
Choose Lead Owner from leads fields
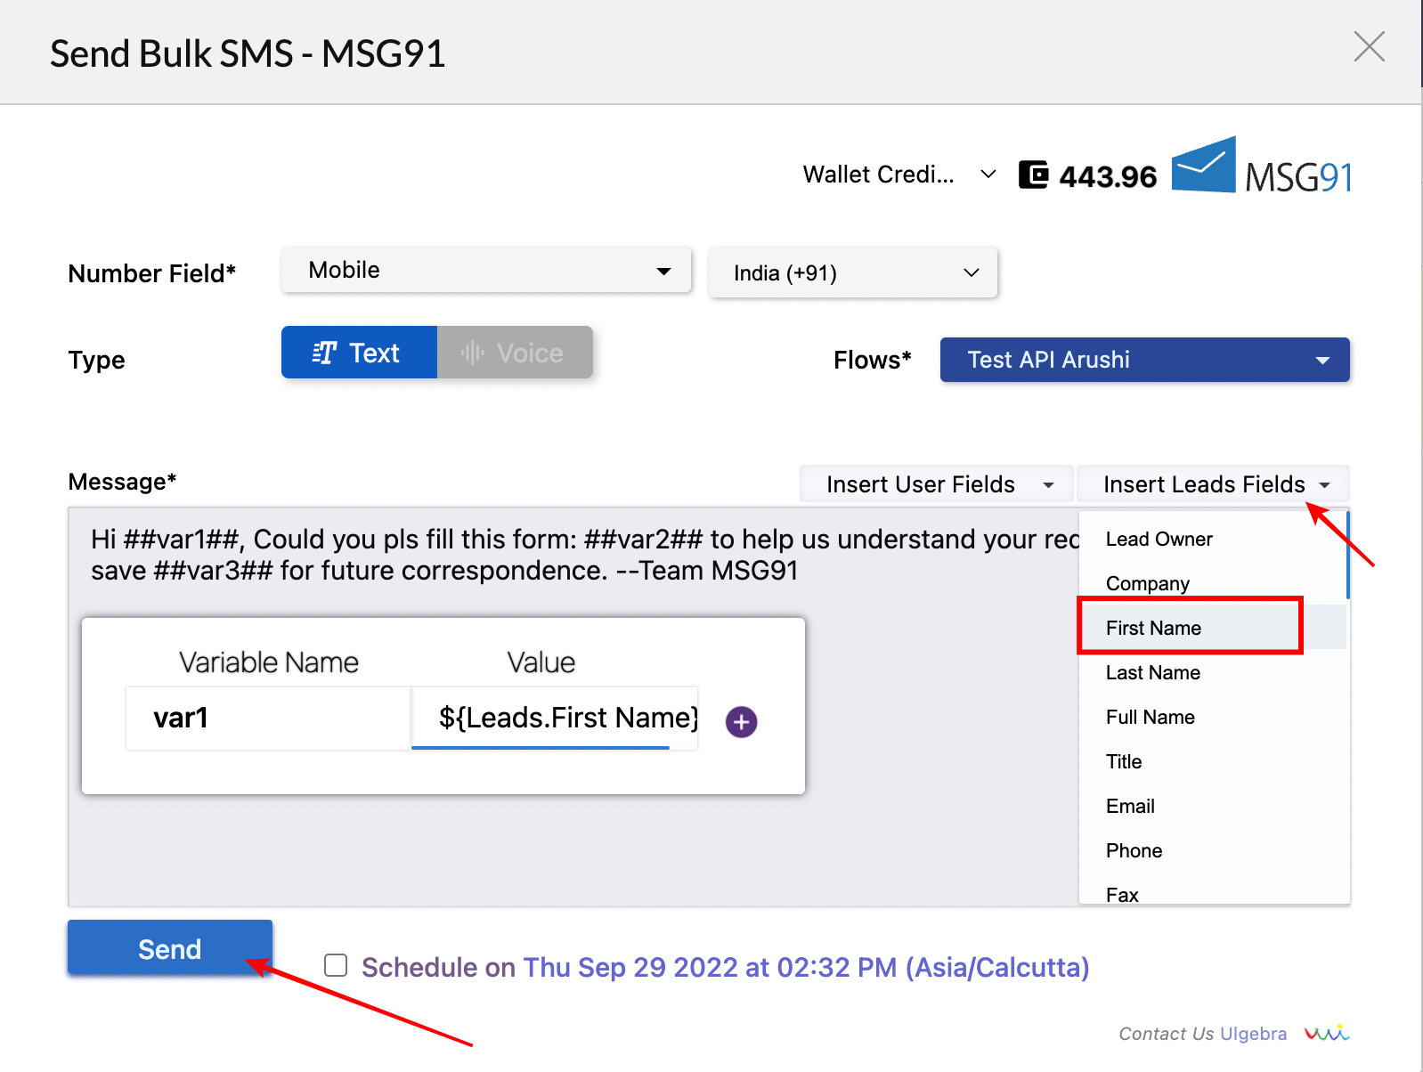(x=1212, y=539)
